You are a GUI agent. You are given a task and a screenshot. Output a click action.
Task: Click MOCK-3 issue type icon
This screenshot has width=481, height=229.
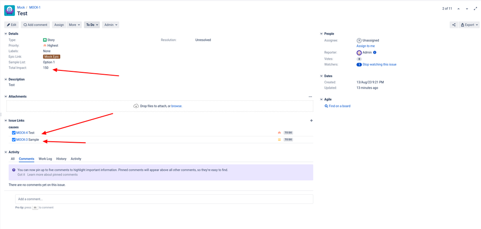13,140
